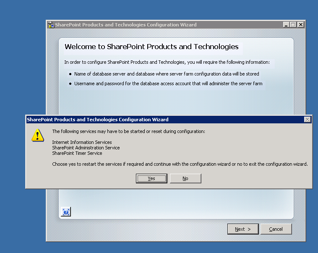Image resolution: width=318 pixels, height=253 pixels.
Task: Click the wizard title bar hammer icon
Action: point(51,25)
